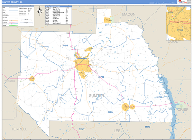The width and height of the screenshot is (193, 140).
Task: Select the larger Leslie city circle marker
Action: tap(125, 107)
